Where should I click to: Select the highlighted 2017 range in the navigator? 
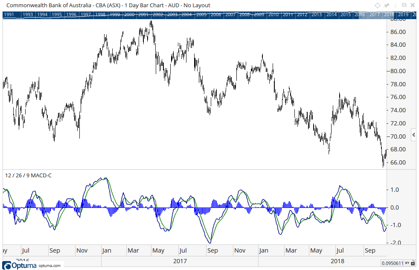pyautogui.click(x=374, y=14)
